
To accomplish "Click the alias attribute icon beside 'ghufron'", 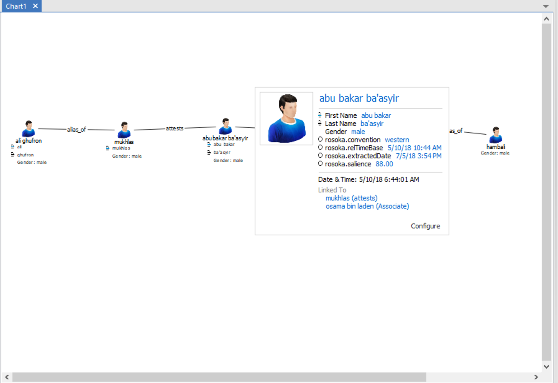I will 12,155.
